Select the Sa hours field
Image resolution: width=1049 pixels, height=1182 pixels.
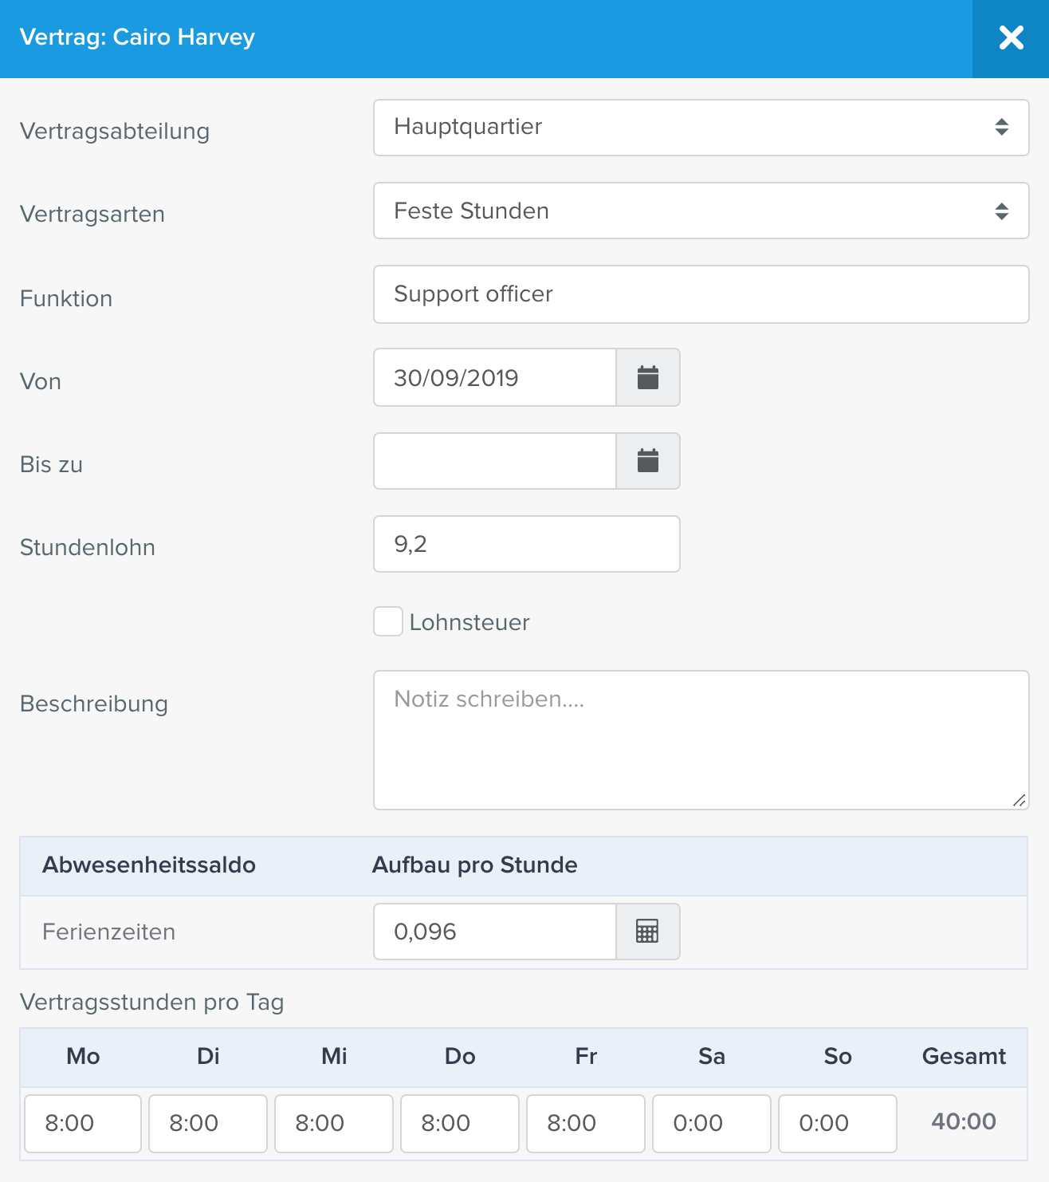pos(712,1124)
